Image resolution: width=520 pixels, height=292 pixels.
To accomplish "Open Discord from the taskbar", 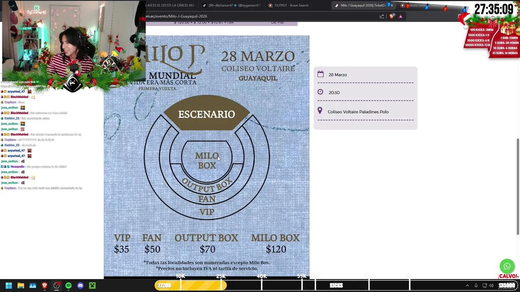I will [x=80, y=286].
